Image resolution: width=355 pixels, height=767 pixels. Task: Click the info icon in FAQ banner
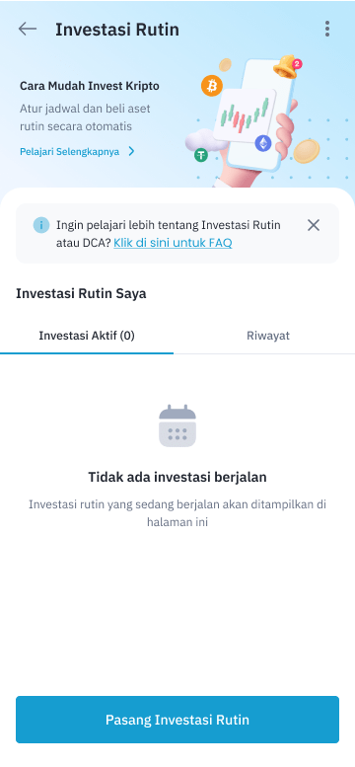pos(41,225)
